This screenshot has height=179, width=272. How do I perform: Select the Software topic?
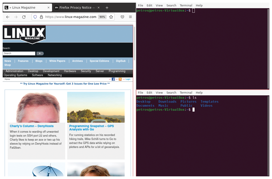click(x=38, y=75)
